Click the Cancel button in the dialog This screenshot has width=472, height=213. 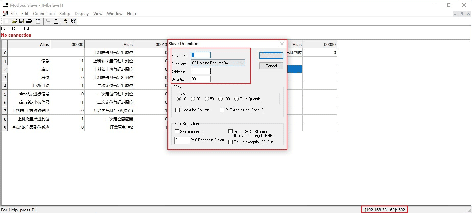[x=271, y=66]
